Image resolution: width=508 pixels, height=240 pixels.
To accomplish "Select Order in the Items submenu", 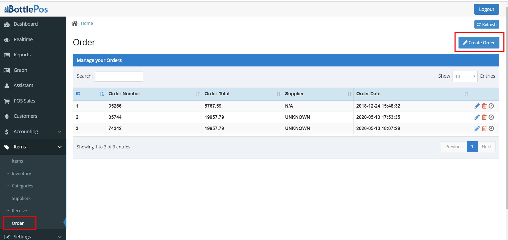I will [x=18, y=223].
